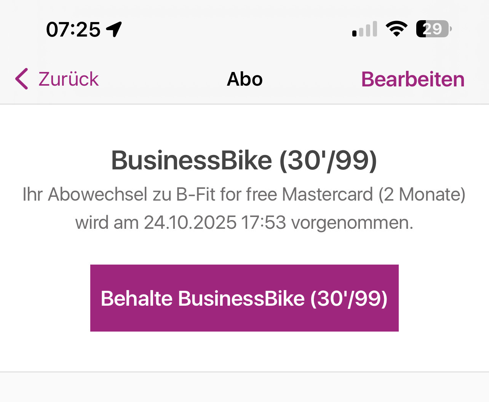Tap the Wi-Fi status icon
The image size is (489, 402).
click(x=396, y=29)
